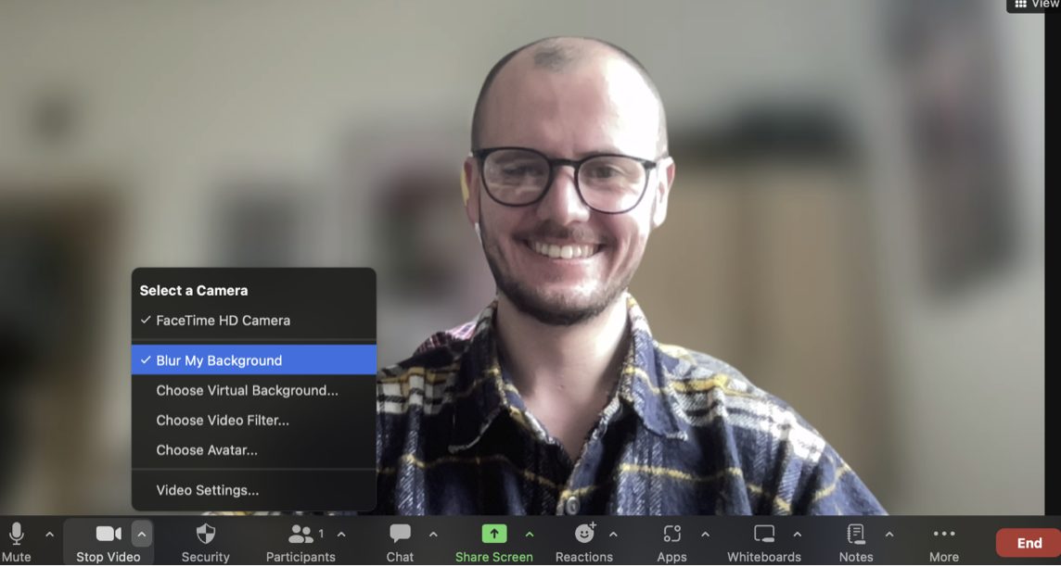Screen dimensions: 1061x567
Task: Expand audio options arrow next to Mute
Action: (49, 535)
